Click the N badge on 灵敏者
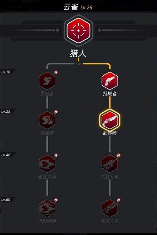Screen dimensions: 157x235 [x=56, y=72]
